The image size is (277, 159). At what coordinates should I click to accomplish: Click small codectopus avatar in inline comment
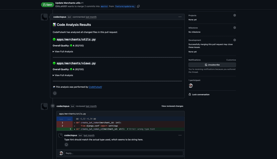pos(61,136)
